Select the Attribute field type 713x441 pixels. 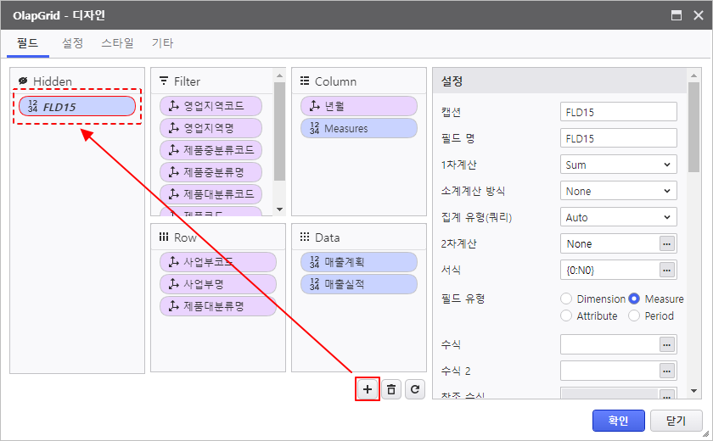click(566, 315)
